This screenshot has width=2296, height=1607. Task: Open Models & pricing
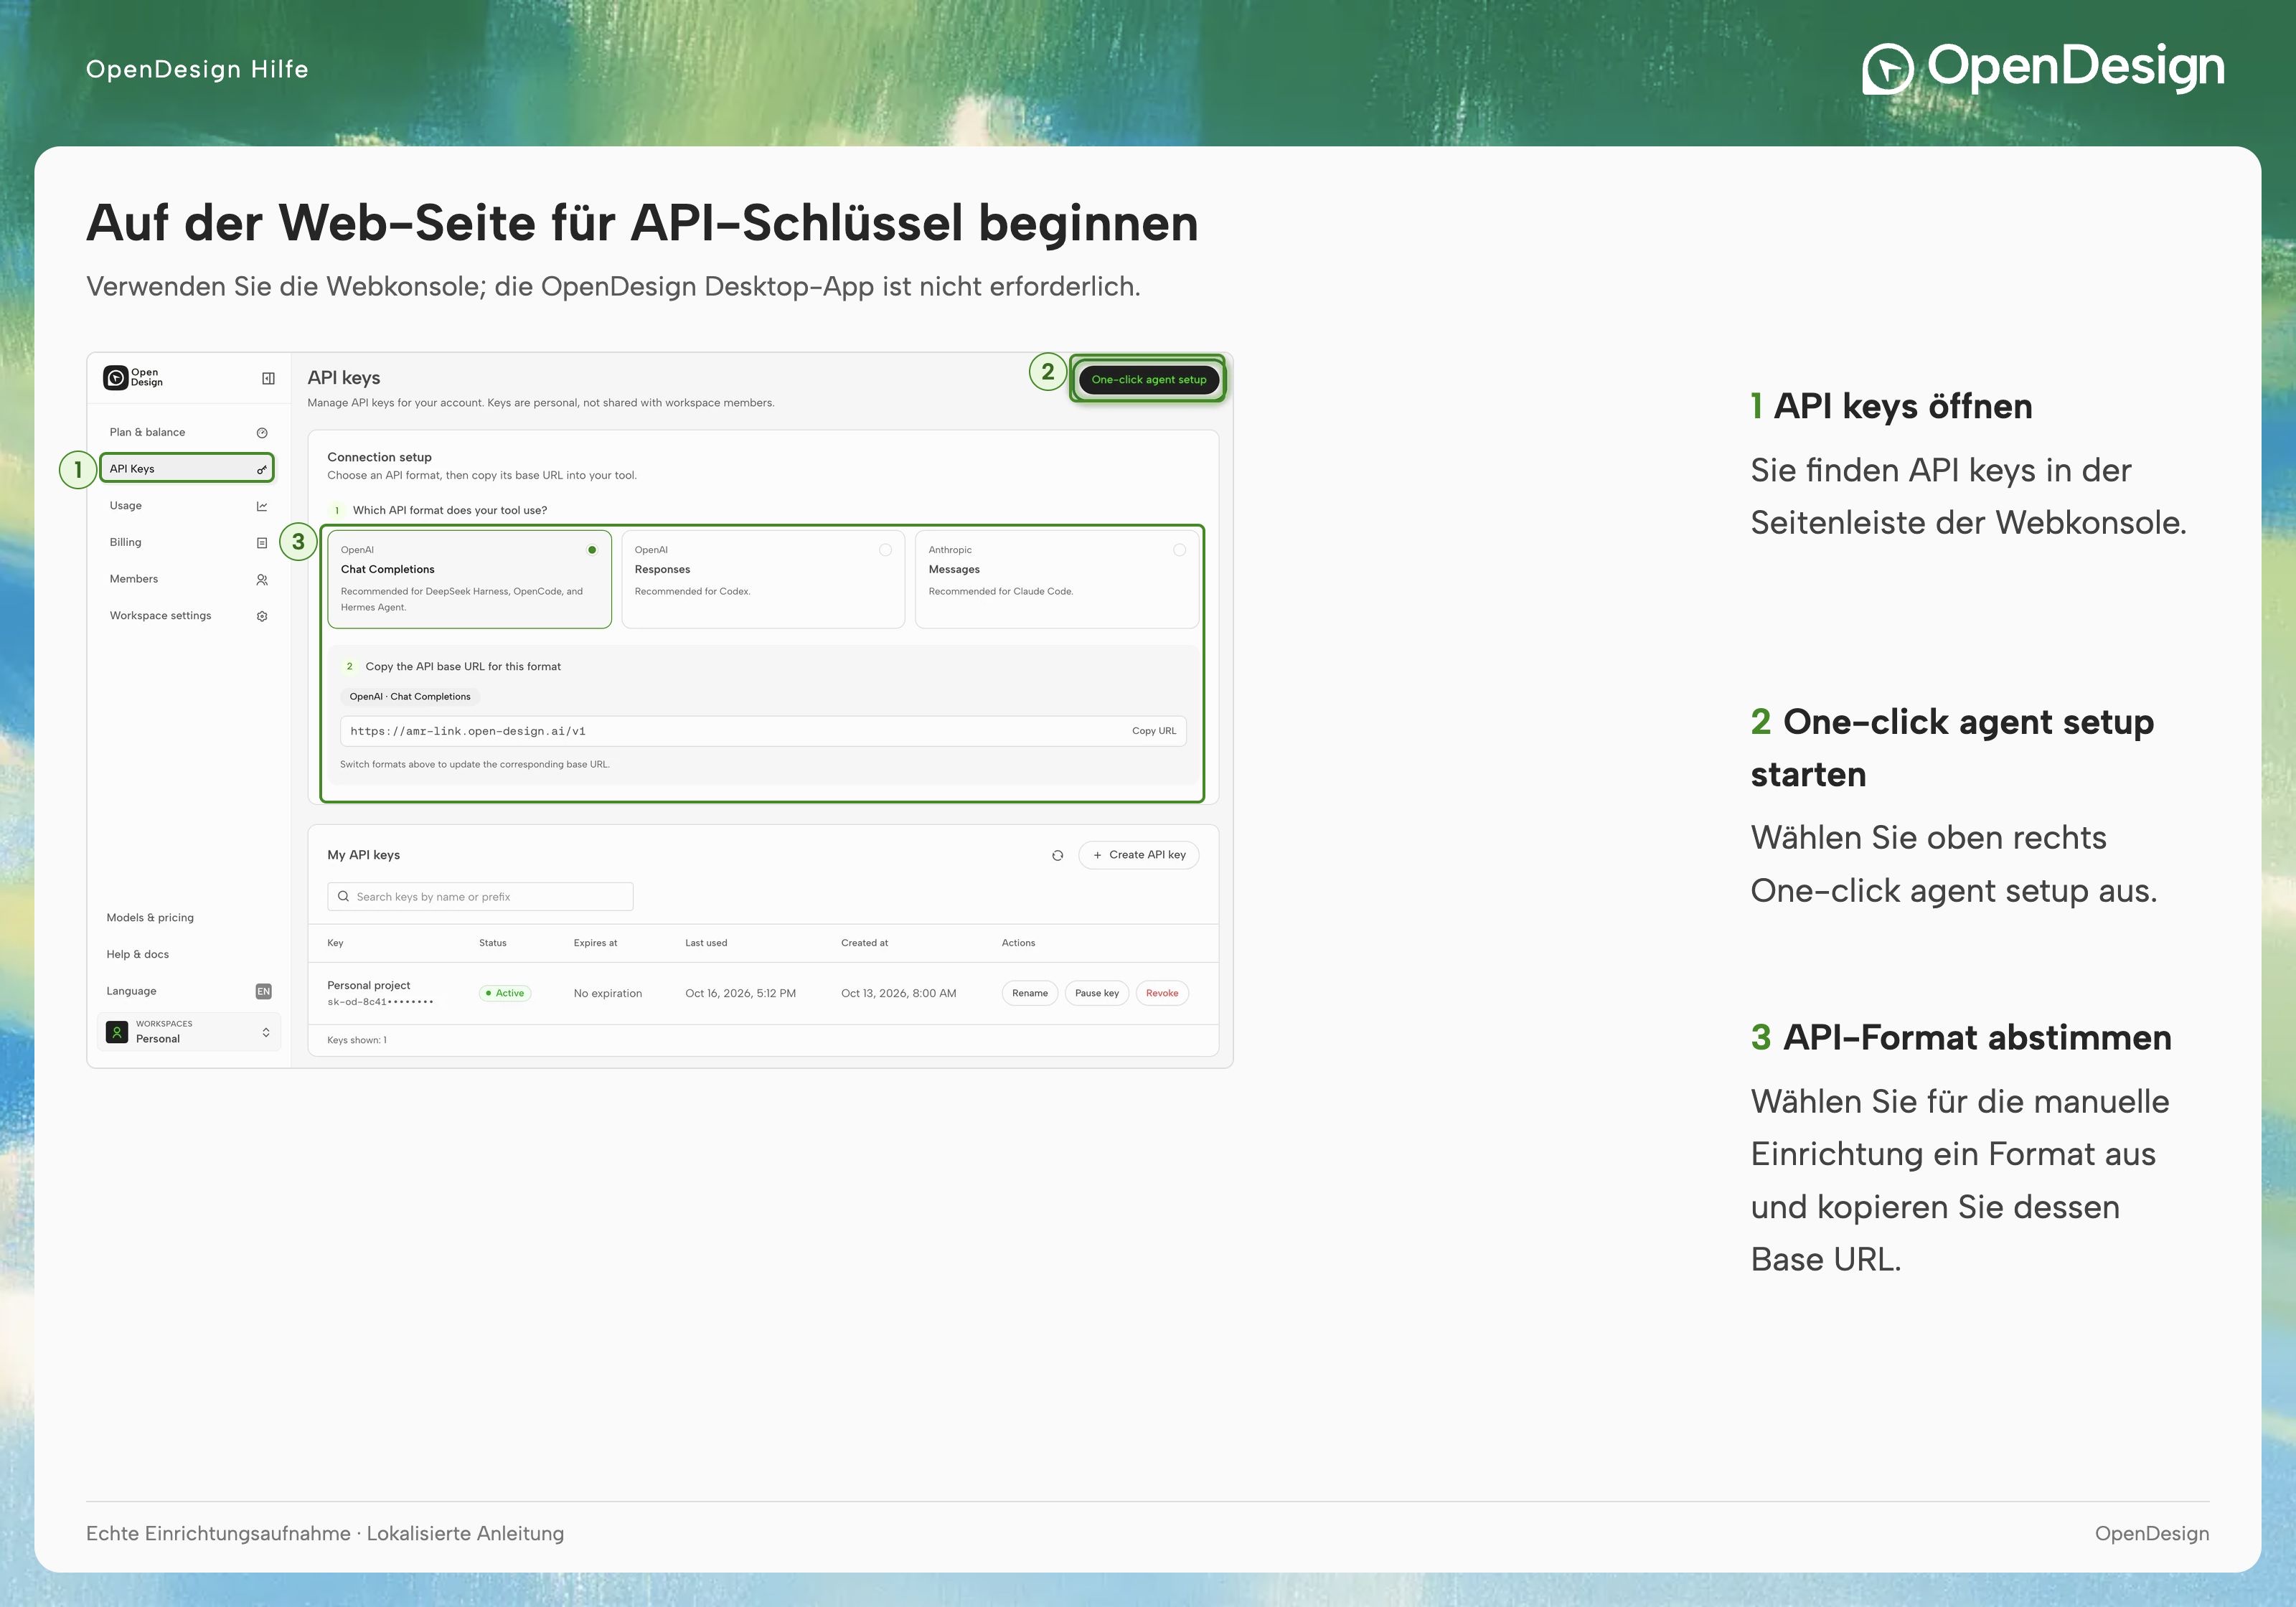click(x=150, y=917)
